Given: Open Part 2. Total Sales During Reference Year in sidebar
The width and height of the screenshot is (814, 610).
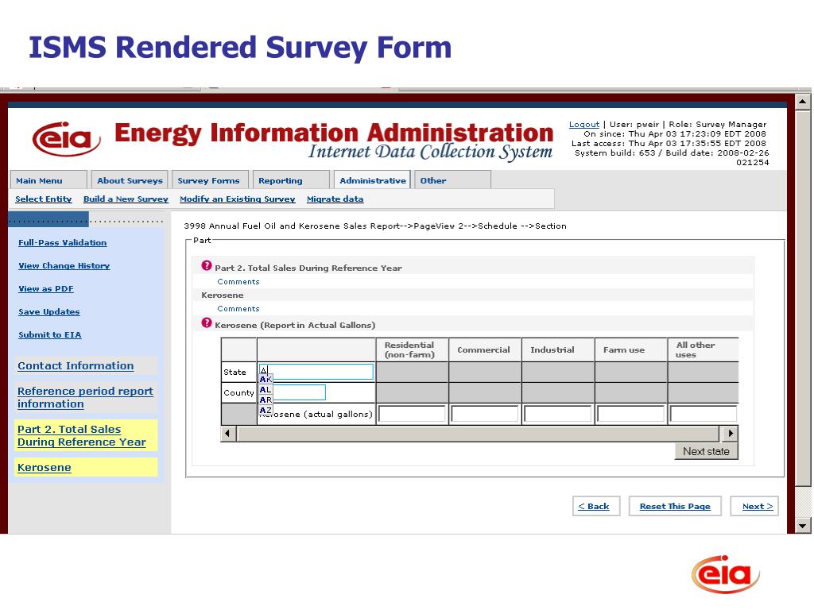Looking at the screenshot, I should pos(82,436).
